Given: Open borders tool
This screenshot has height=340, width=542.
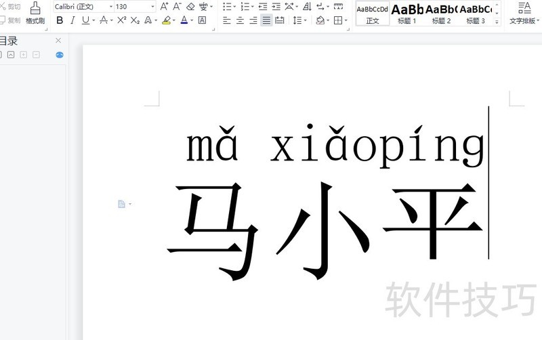Looking at the screenshot, I should pos(337,21).
